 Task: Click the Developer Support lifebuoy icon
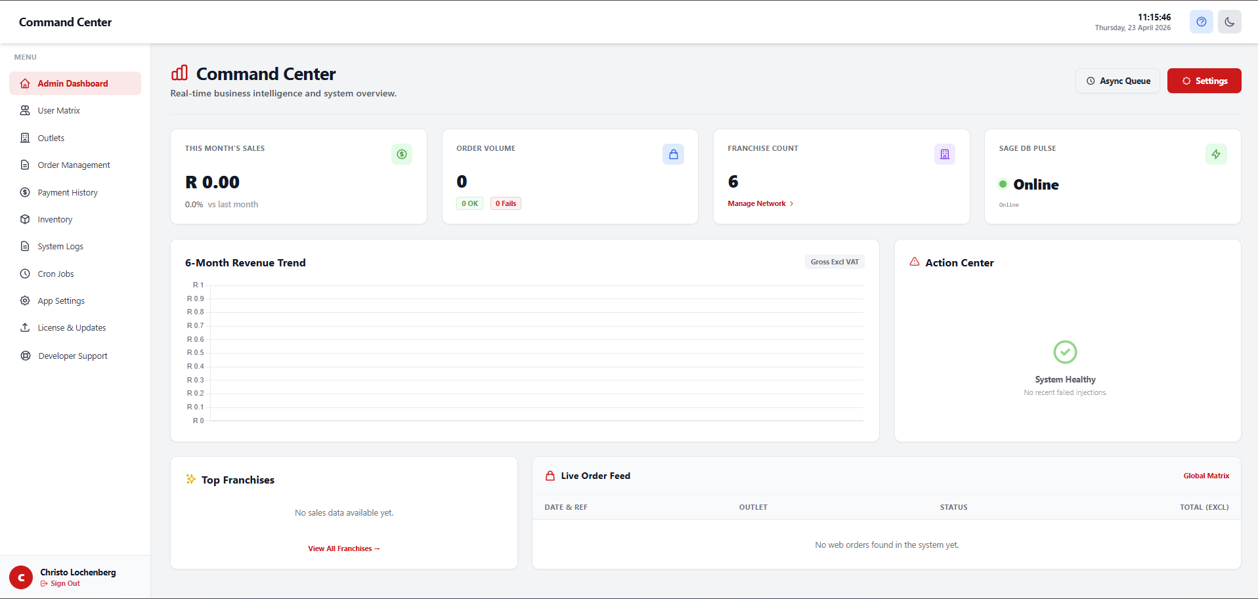point(26,356)
